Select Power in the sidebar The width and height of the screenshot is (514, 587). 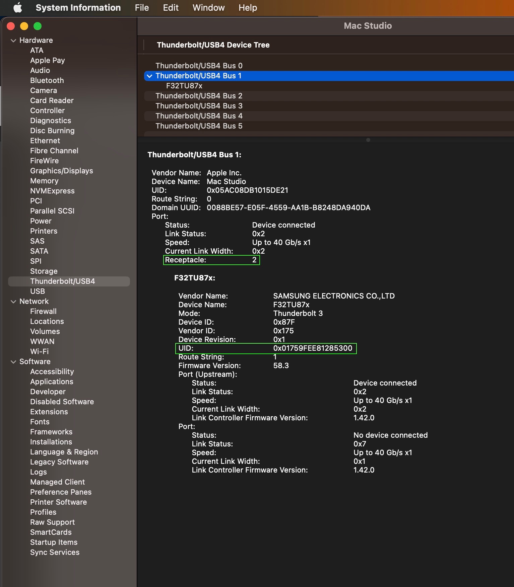pyautogui.click(x=41, y=221)
